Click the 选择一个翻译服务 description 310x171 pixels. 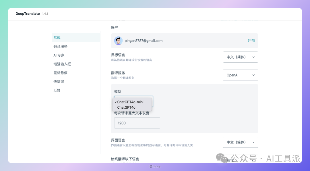(x=123, y=78)
